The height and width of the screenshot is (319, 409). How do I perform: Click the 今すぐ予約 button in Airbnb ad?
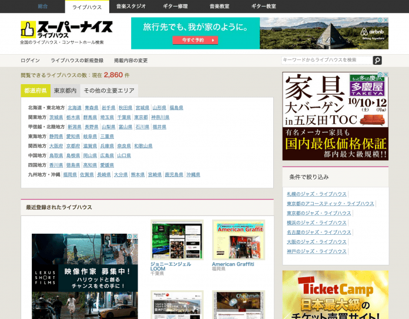195,40
